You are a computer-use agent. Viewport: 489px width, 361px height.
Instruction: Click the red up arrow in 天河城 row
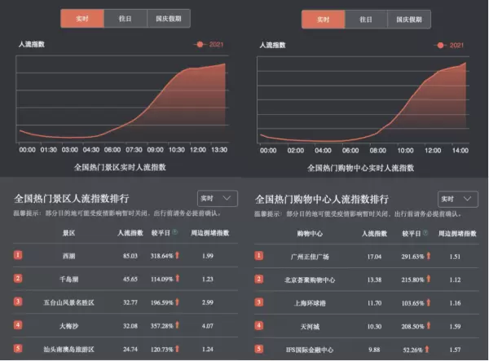[x=430, y=325]
